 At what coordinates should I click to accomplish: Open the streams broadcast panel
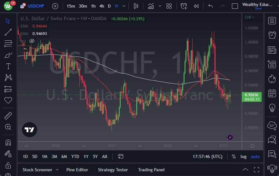click(272, 168)
